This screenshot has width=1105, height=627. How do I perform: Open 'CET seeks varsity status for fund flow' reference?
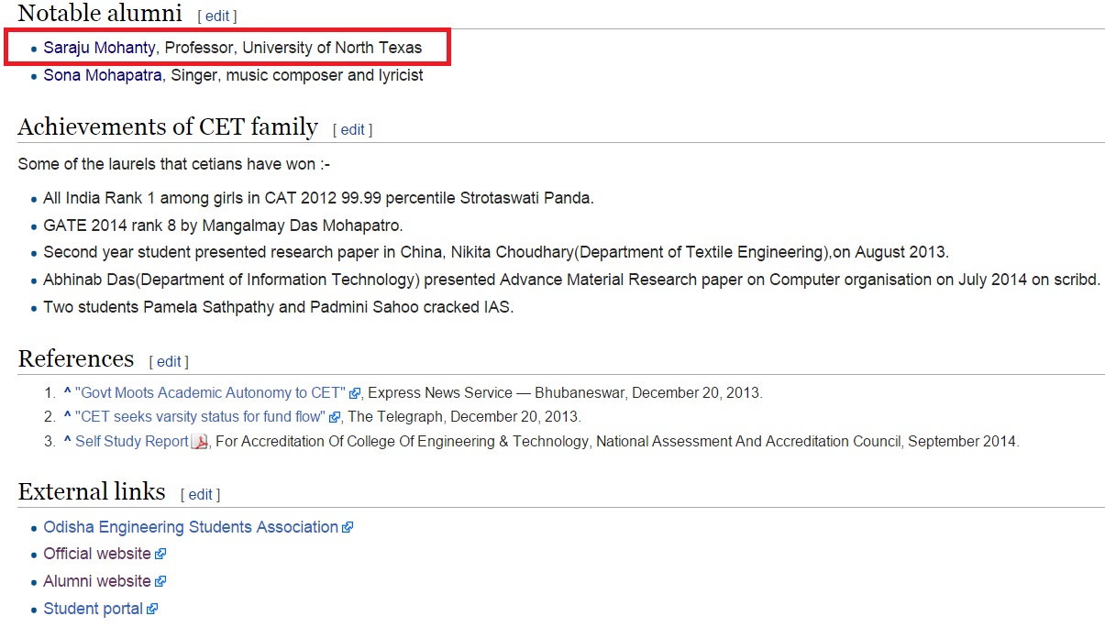(200, 416)
